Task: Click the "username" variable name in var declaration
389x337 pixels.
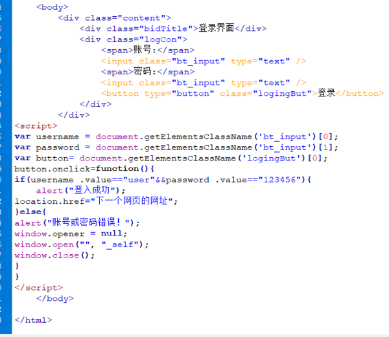Action: 57,136
